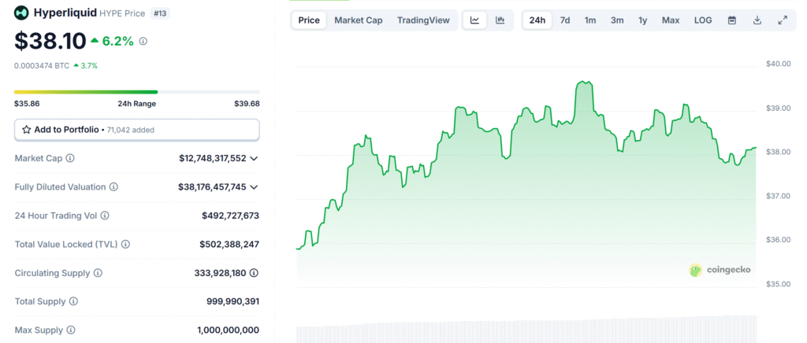
Task: Click info icon beside Circulating Supply value
Action: click(x=254, y=273)
